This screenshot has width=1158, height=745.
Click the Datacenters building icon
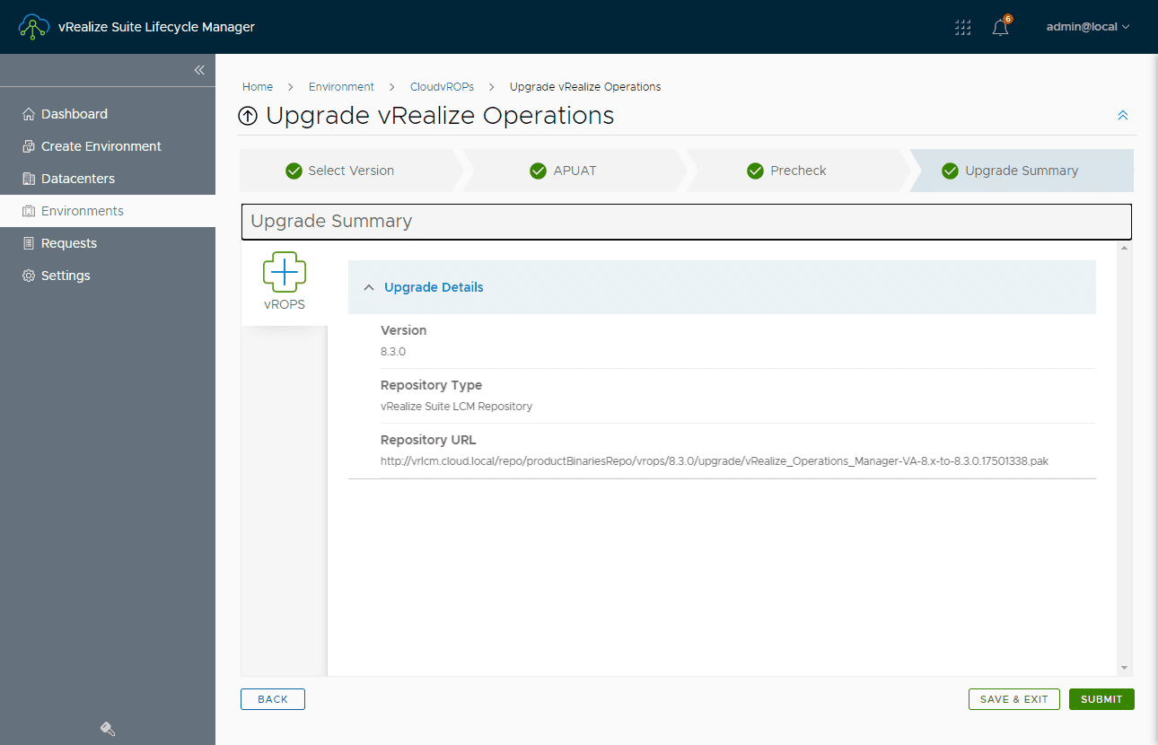tap(29, 179)
